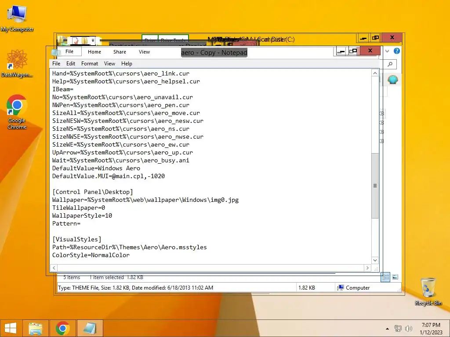Click the Wallpaper img0.jpg path line
The height and width of the screenshot is (337, 450).
[x=145, y=200]
